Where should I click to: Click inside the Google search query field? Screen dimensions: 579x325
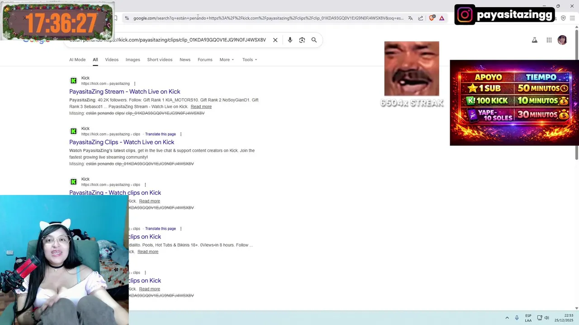[x=167, y=40]
